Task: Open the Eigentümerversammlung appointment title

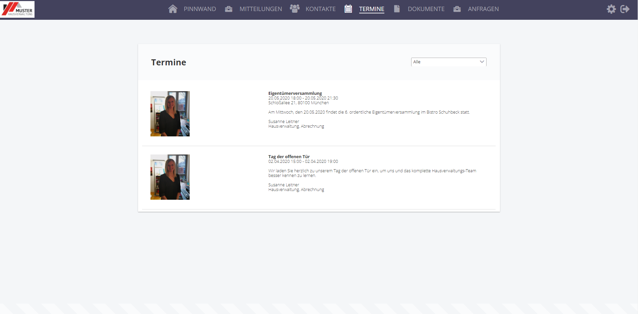Action: [295, 93]
